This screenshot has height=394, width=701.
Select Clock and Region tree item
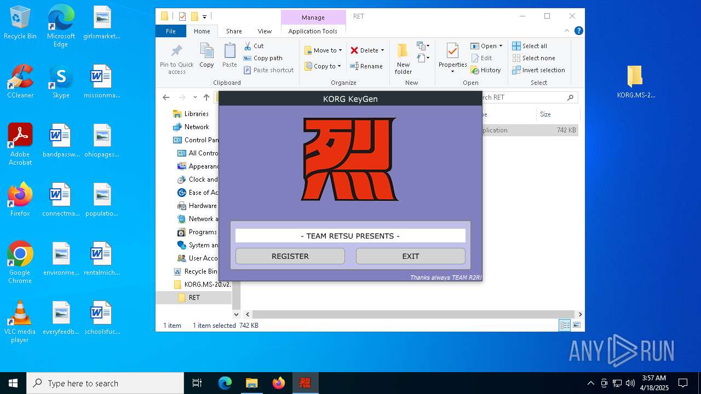pyautogui.click(x=203, y=179)
